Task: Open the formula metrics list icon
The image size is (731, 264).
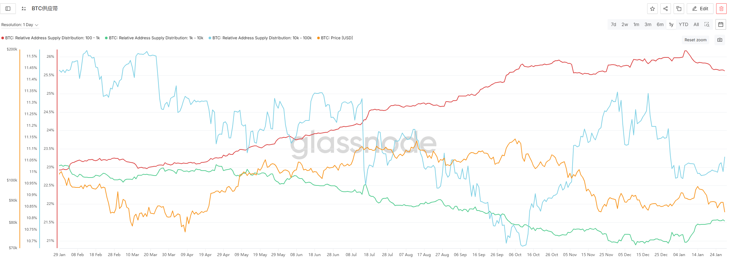Action: (x=24, y=9)
